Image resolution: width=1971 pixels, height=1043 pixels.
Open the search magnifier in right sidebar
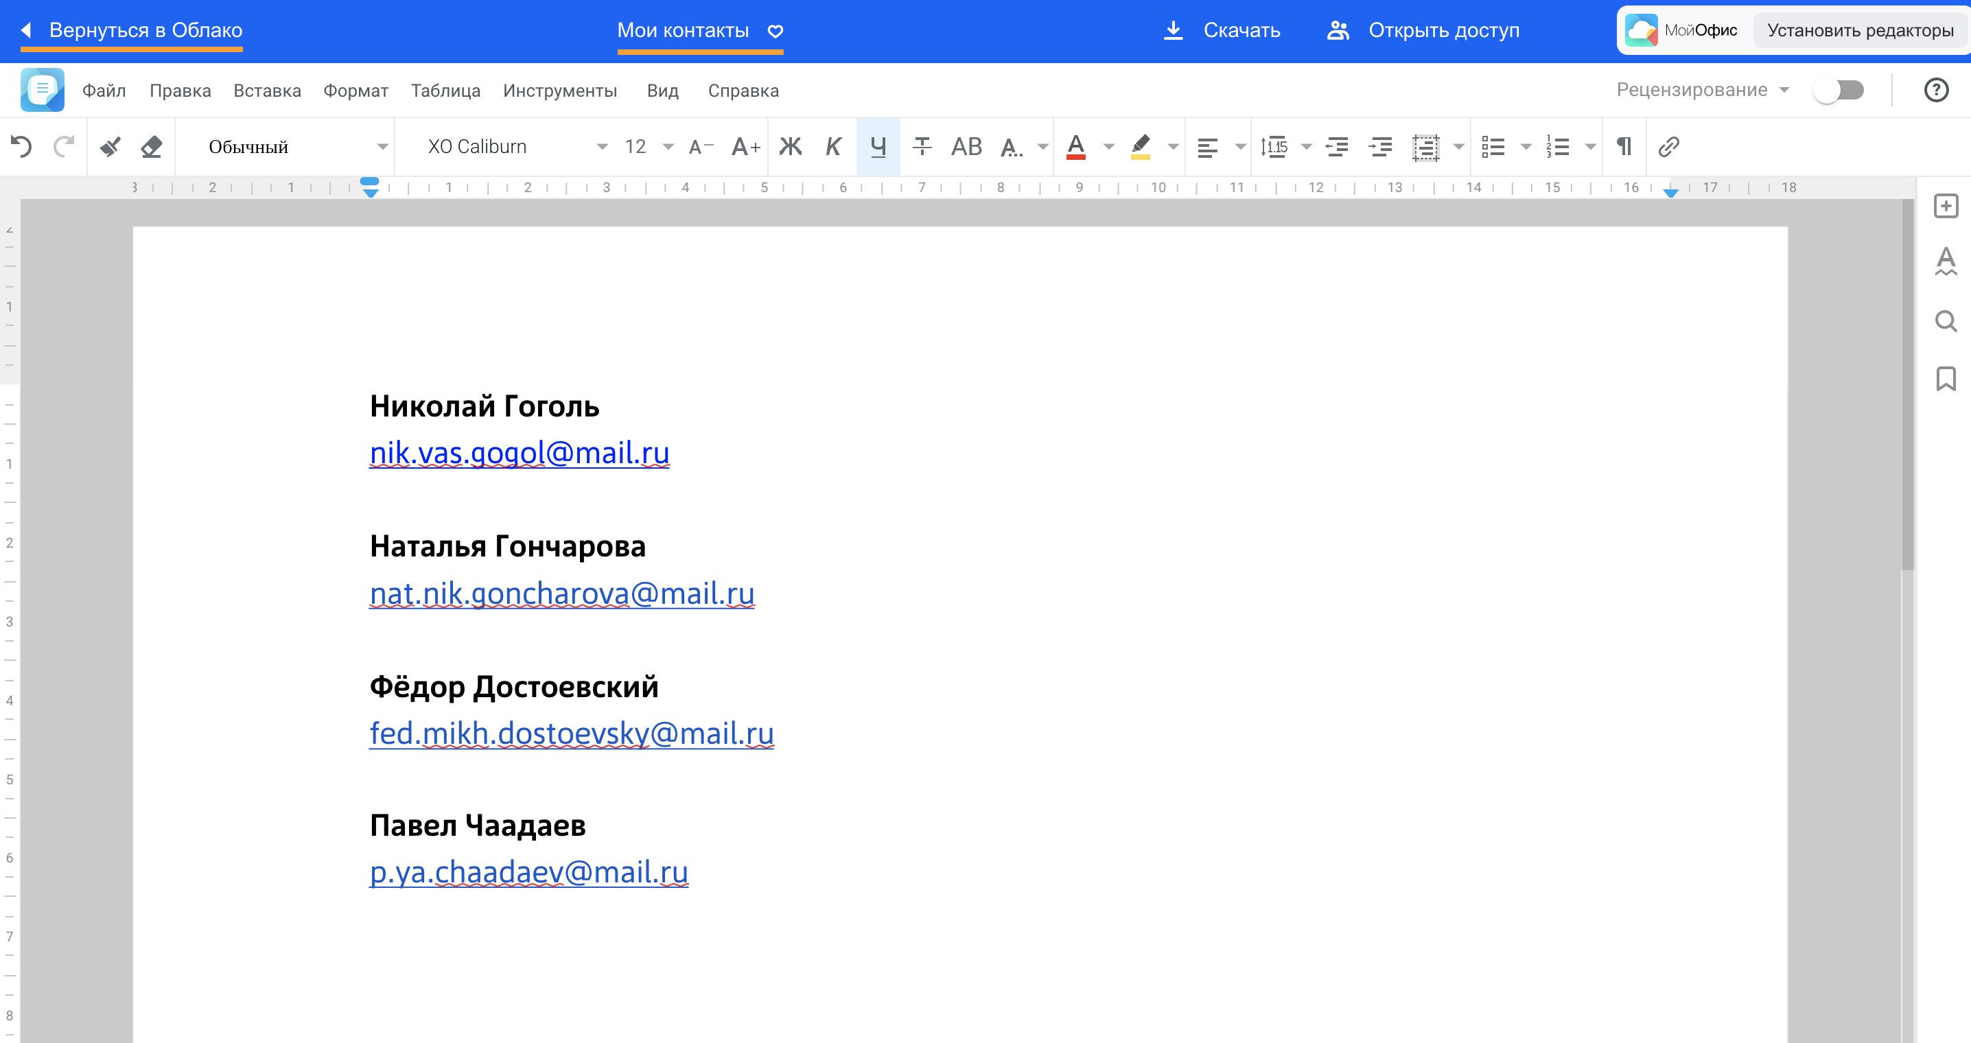click(1946, 321)
